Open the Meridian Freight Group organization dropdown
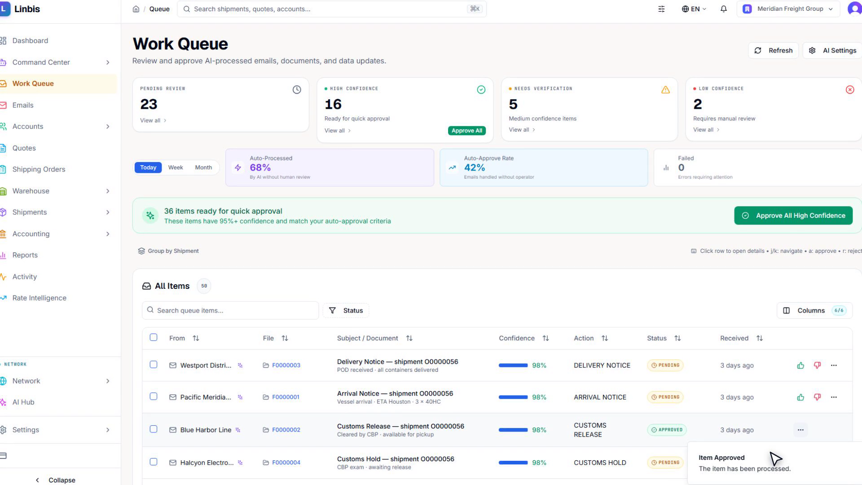The height and width of the screenshot is (485, 862). pyautogui.click(x=788, y=9)
